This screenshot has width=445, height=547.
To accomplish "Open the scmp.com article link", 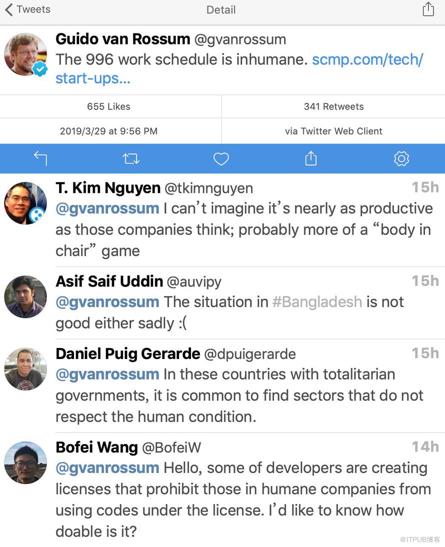I will [x=367, y=59].
